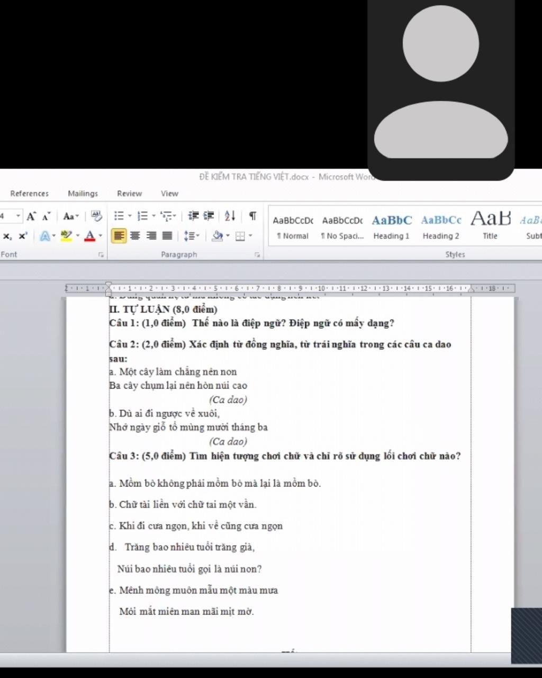Viewport: 542px width, 678px height.
Task: Click the line 'a. Một cây làm chẳng nên non'
Action: tap(173, 372)
